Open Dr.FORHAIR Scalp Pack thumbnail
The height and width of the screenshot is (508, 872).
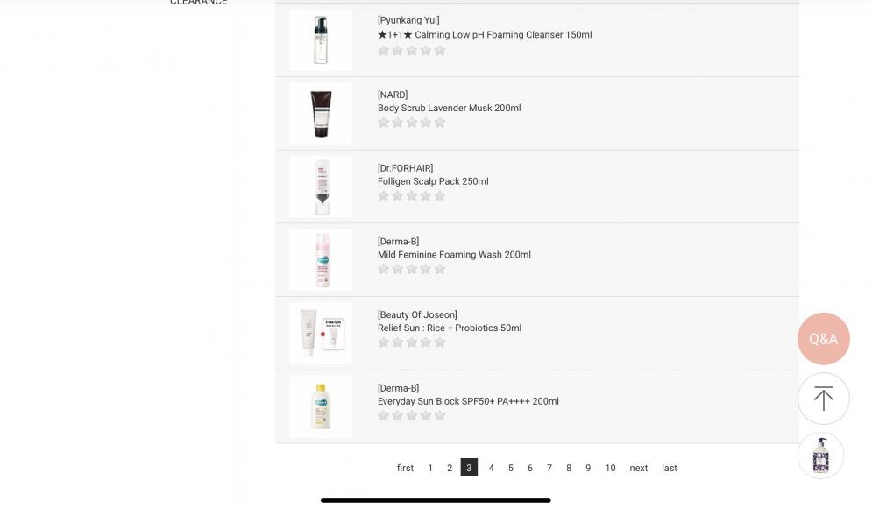321,187
